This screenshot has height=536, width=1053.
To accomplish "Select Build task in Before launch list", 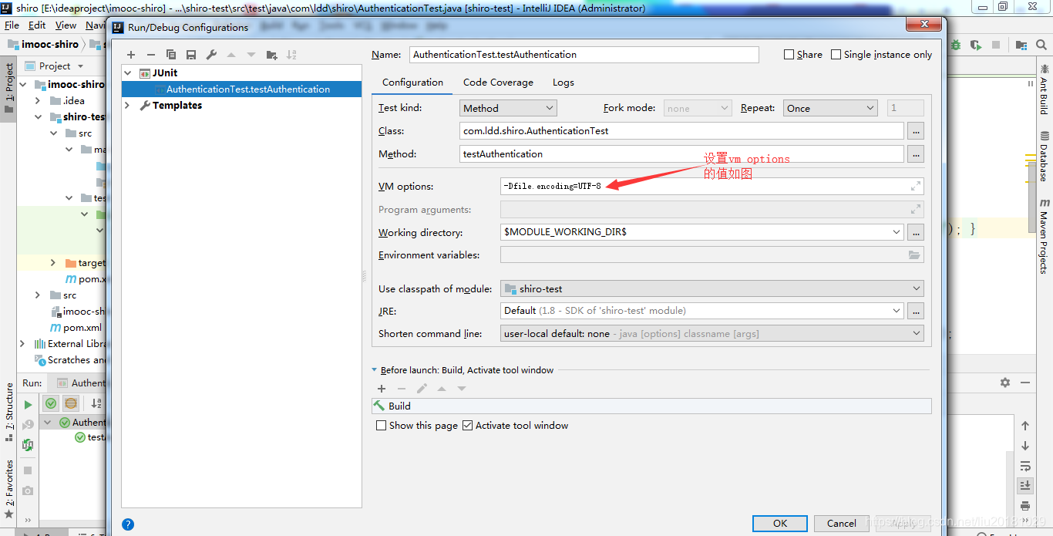I will click(x=651, y=406).
